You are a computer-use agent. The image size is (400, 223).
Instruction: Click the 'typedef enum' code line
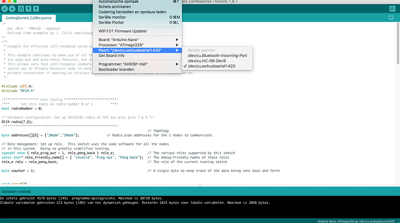[x=58, y=153]
